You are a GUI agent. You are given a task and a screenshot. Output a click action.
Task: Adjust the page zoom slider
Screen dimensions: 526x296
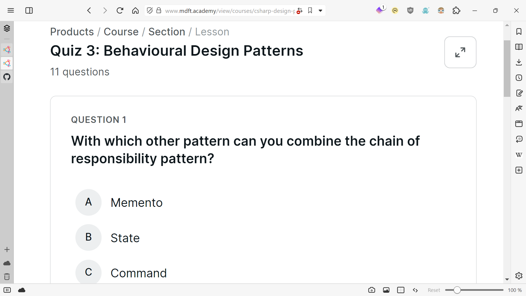tap(457, 290)
